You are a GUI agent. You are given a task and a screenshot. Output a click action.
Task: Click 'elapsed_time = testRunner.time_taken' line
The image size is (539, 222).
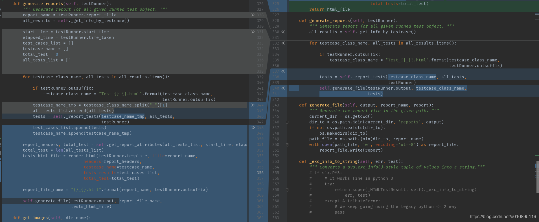(x=68, y=37)
